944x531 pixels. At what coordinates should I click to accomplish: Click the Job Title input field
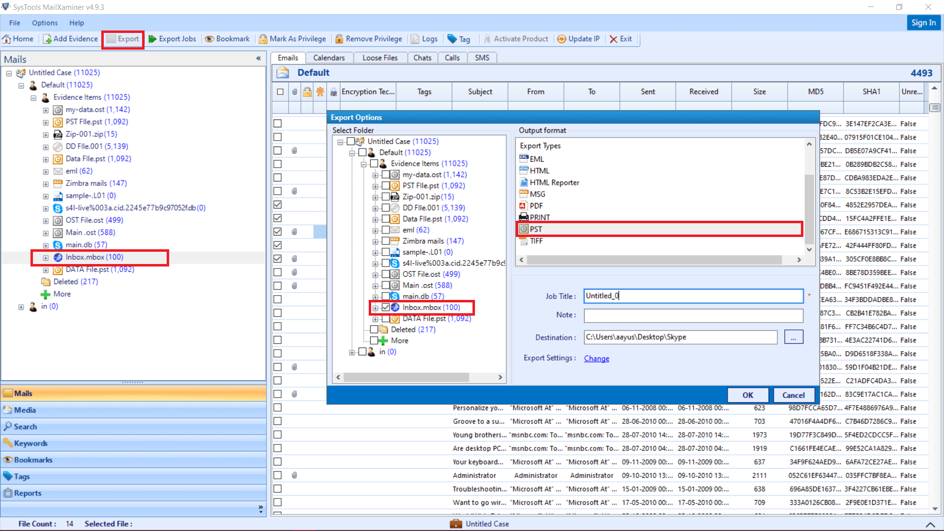coord(693,296)
